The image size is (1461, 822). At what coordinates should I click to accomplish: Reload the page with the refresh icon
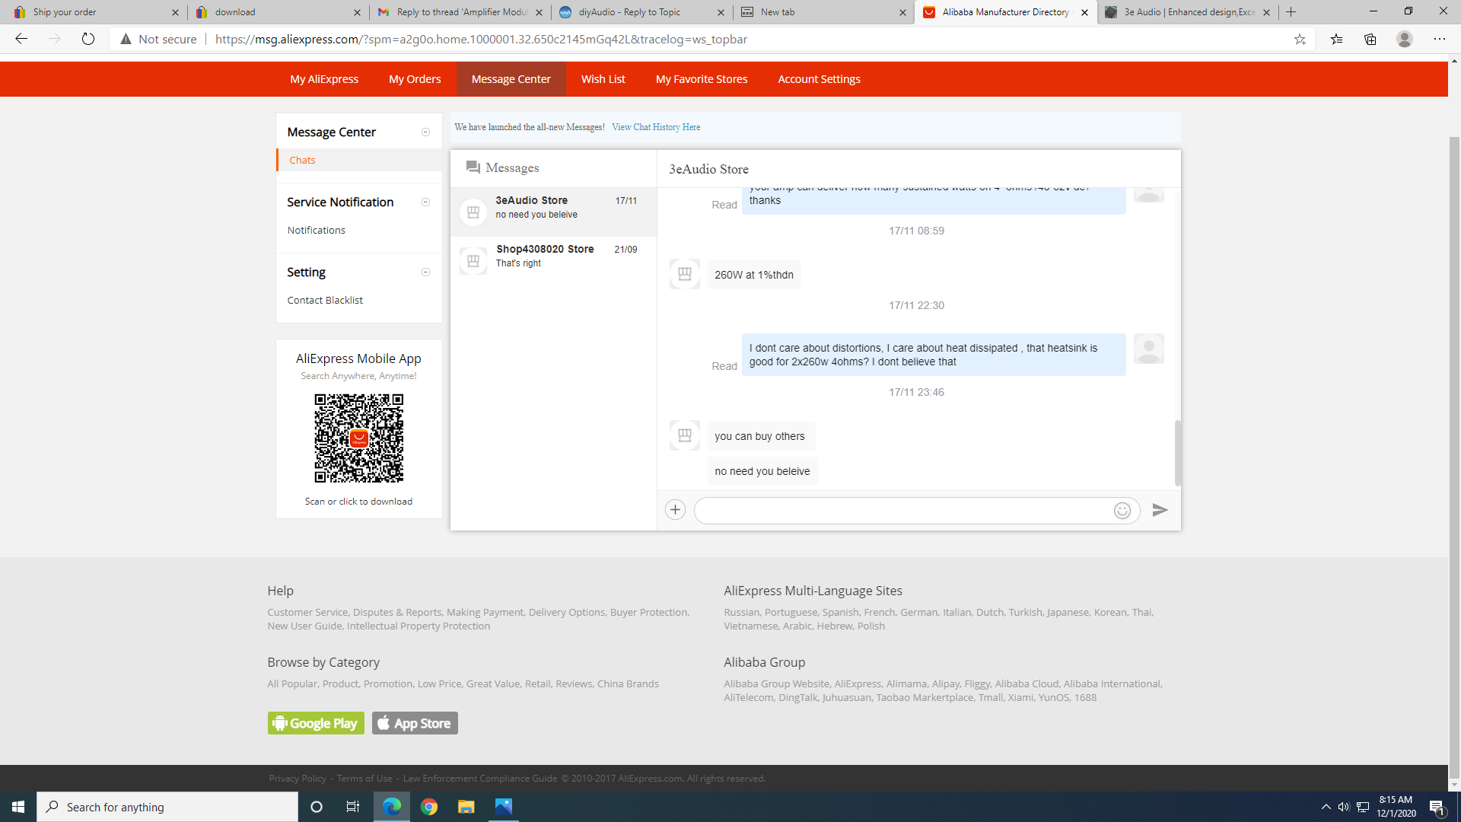pos(88,39)
